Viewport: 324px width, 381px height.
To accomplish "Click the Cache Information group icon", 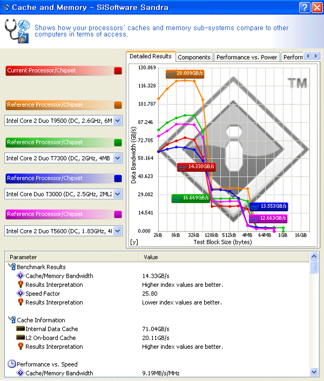I will pos(12,320).
